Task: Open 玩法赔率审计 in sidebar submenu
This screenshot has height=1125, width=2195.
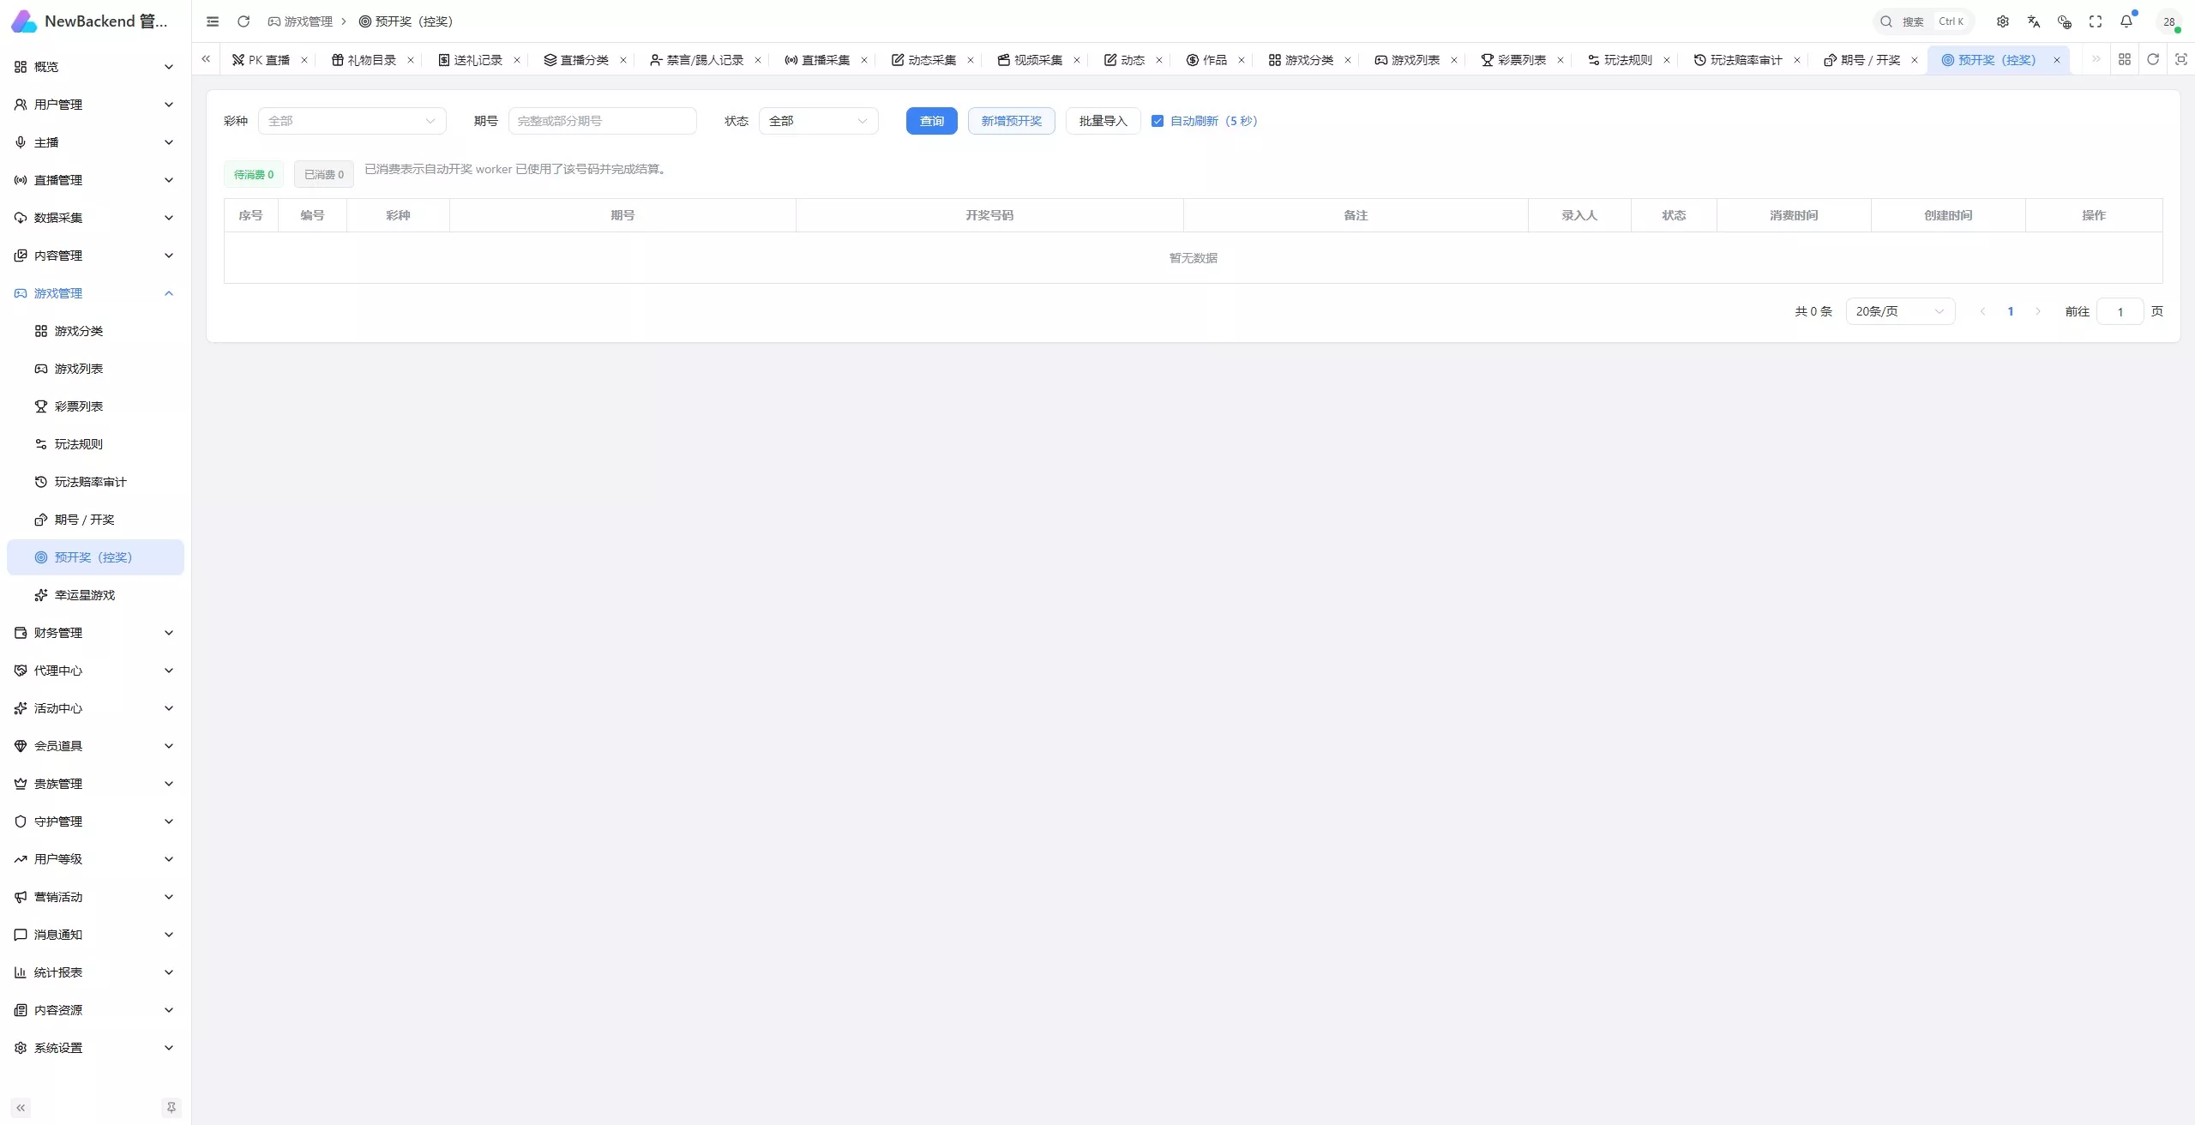Action: click(95, 482)
